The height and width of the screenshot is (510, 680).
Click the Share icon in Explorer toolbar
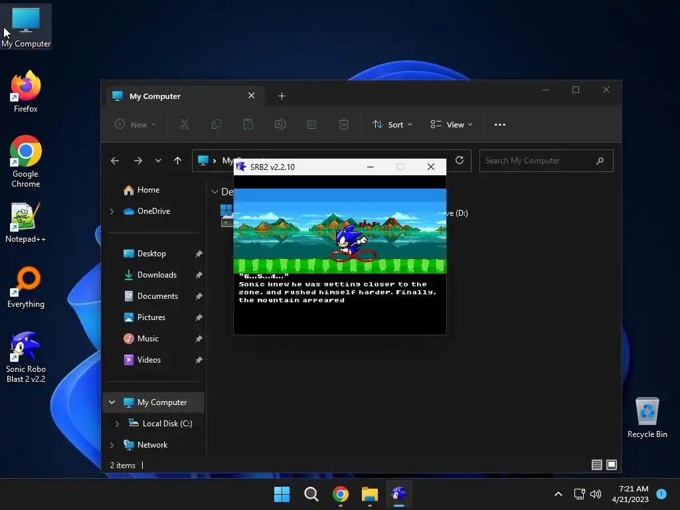[312, 124]
